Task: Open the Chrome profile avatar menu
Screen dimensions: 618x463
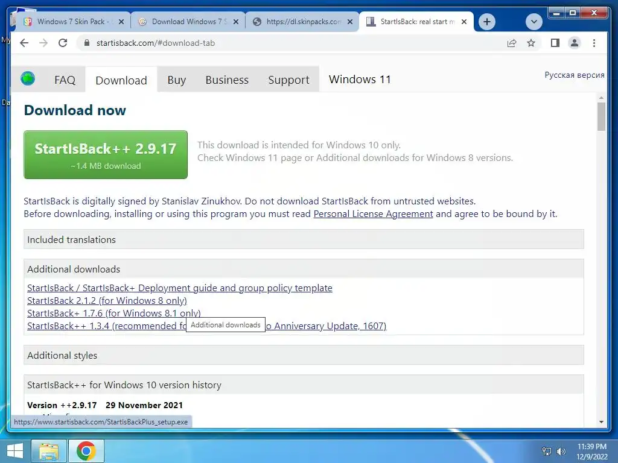Action: point(575,43)
